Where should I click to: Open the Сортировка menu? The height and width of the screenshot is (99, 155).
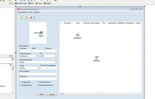point(22,12)
